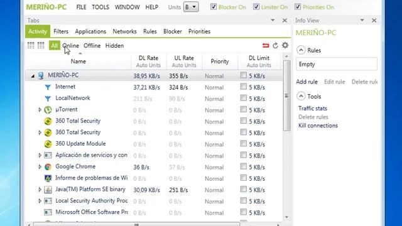
Task: Click the Java Platform SE binary icon
Action: click(48, 190)
